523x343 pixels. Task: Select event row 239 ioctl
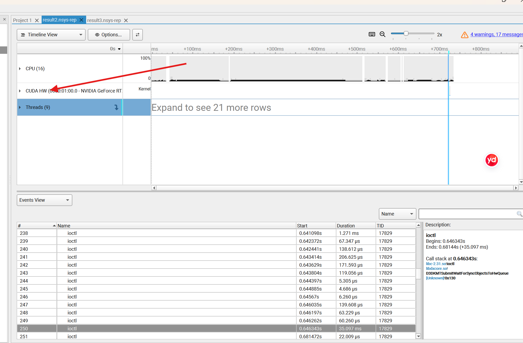(x=216, y=241)
